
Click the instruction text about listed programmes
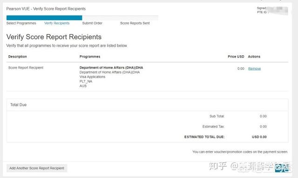[67, 46]
